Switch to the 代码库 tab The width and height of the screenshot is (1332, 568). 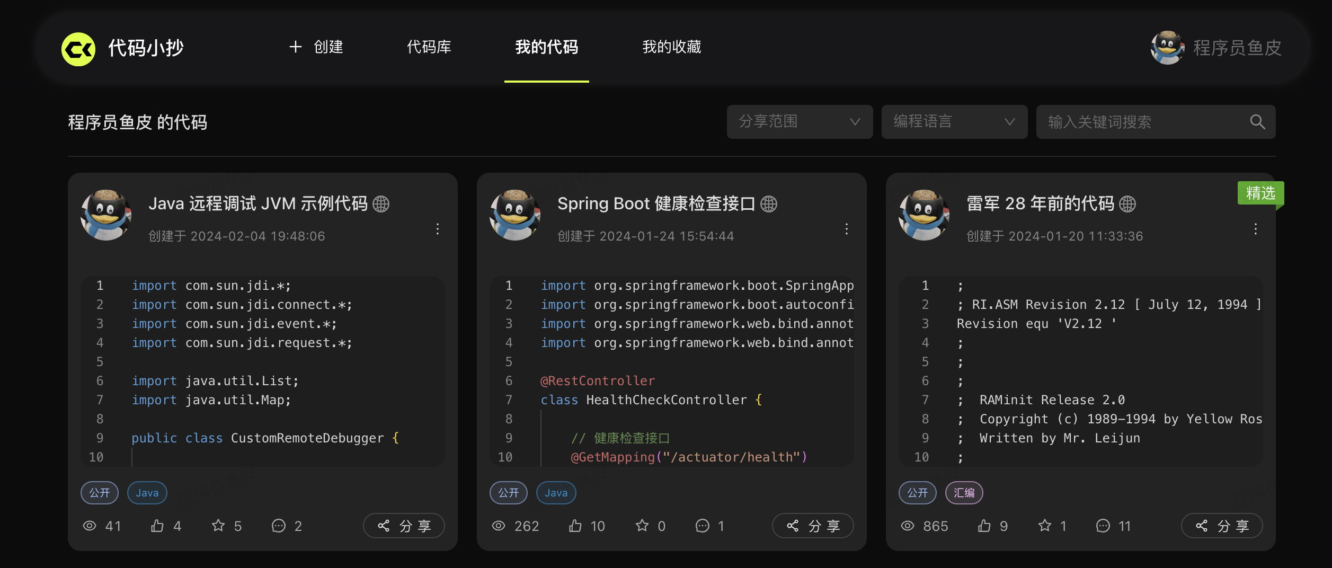(x=429, y=47)
